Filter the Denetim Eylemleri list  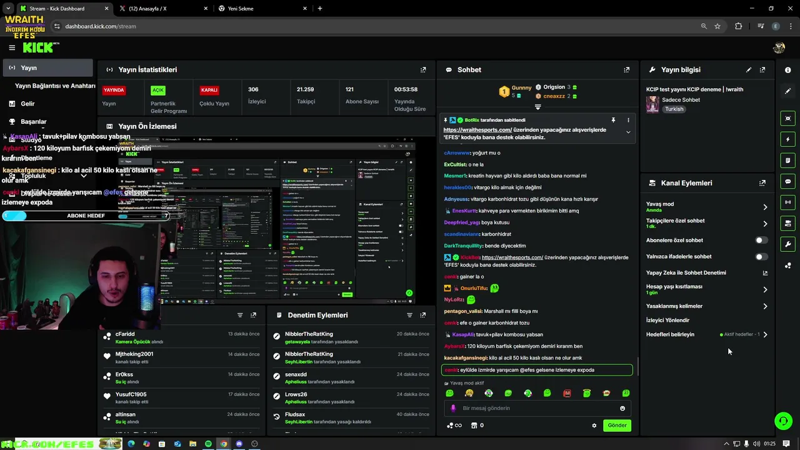pyautogui.click(x=410, y=315)
